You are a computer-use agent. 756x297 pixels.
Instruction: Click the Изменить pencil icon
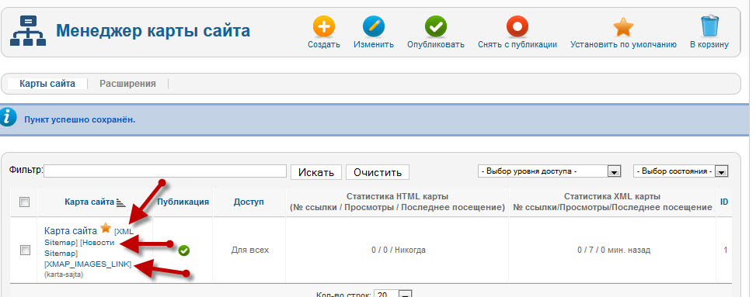click(x=374, y=26)
